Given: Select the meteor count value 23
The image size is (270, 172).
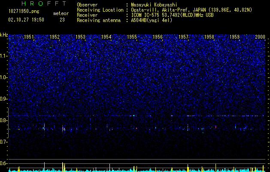Looking at the screenshot, I should [x=62, y=20].
